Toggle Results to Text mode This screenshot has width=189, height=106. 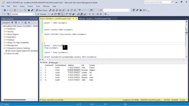(x=78, y=14)
